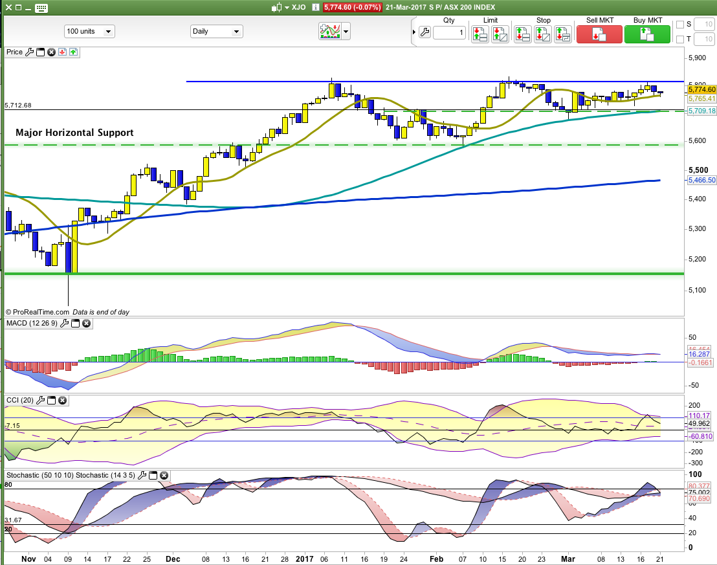The width and height of the screenshot is (717, 565).
Task: Click the candlestick chart style icon
Action: (277, 7)
